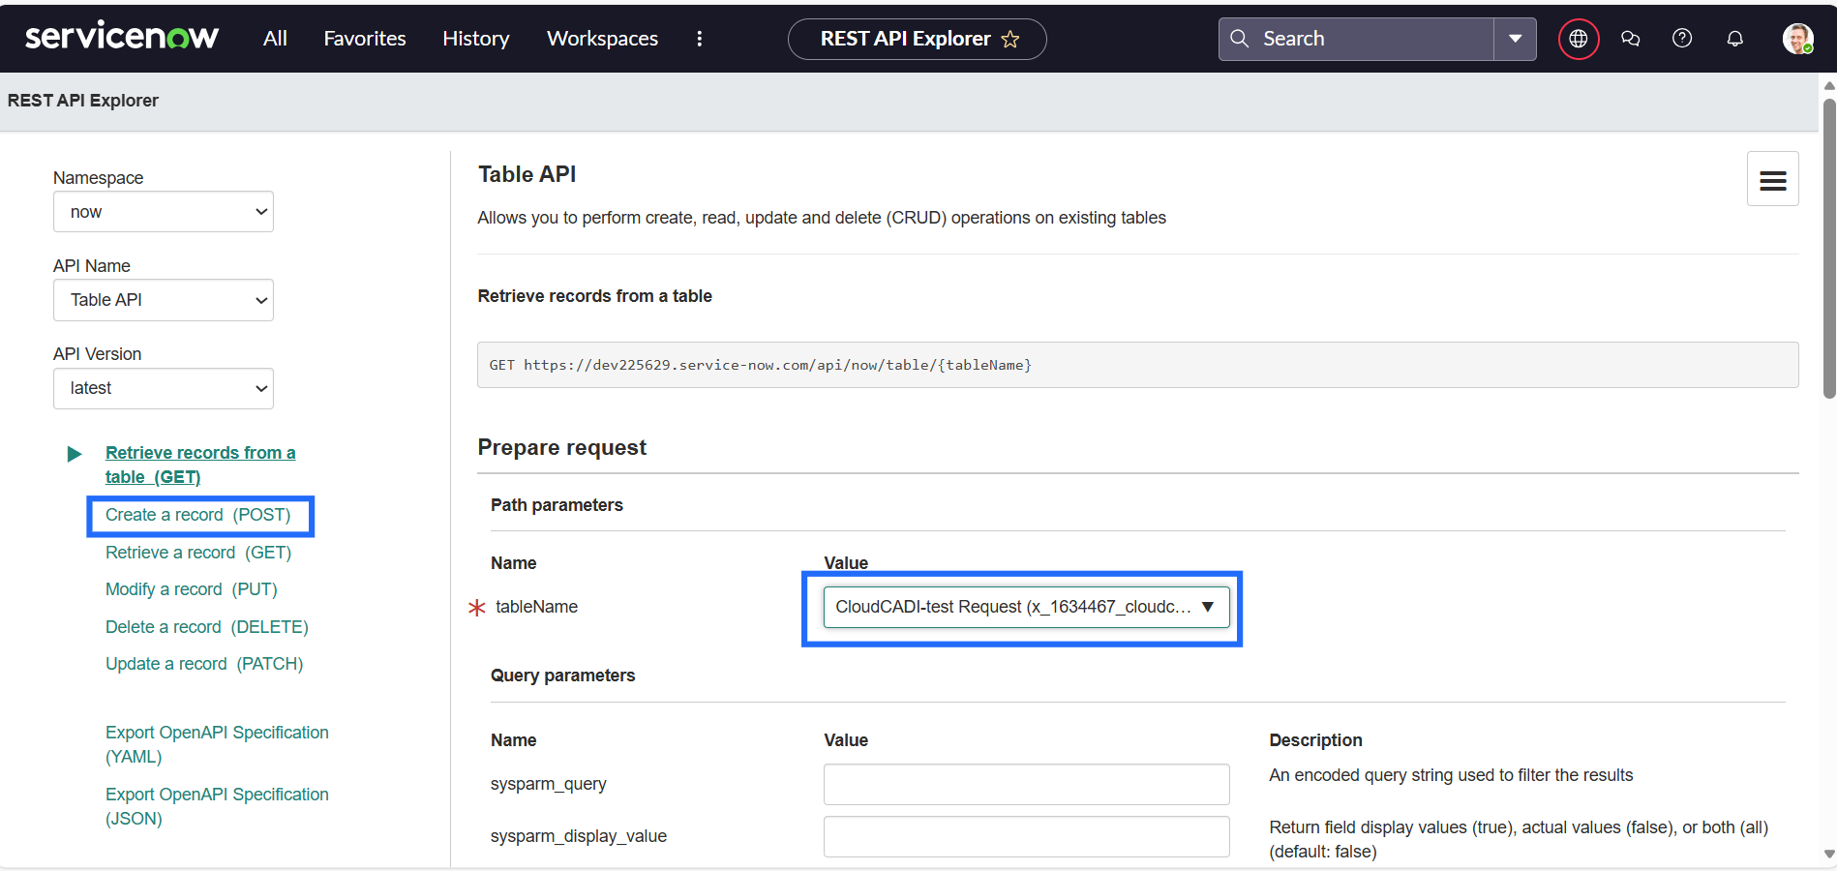This screenshot has width=1837, height=871.
Task: Favorite REST API Explorer with star icon
Action: coord(1010,39)
